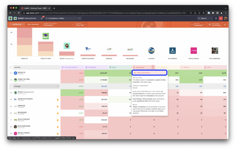Open the help question mark icon
Viewport: 236px width, 149px height.
[216, 18]
